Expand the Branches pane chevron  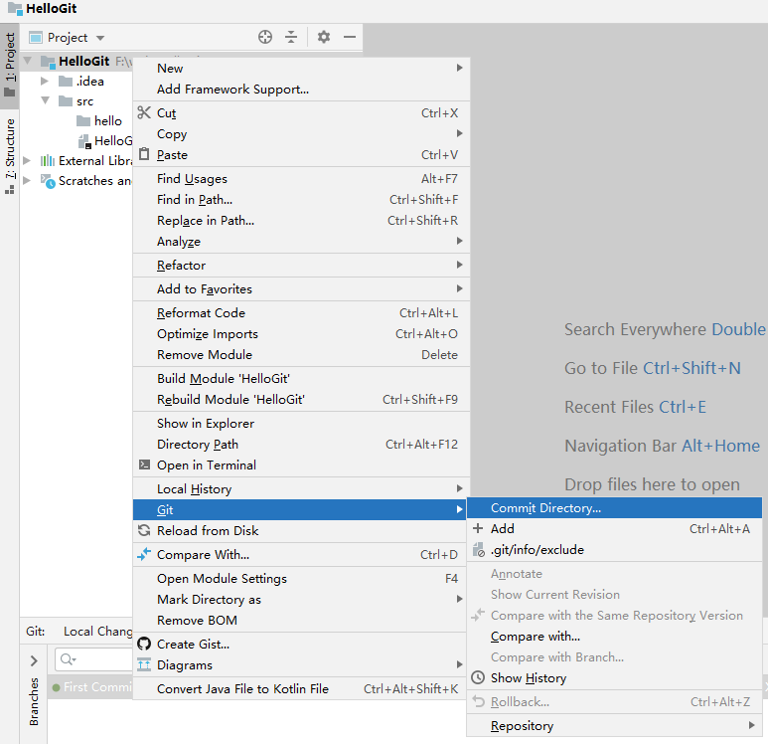pyautogui.click(x=34, y=660)
